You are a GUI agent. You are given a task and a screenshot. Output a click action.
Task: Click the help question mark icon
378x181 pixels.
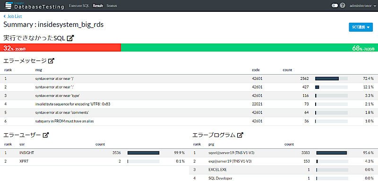click(343, 6)
